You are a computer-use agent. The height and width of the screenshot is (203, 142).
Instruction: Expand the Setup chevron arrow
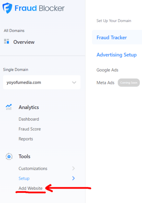point(73,178)
